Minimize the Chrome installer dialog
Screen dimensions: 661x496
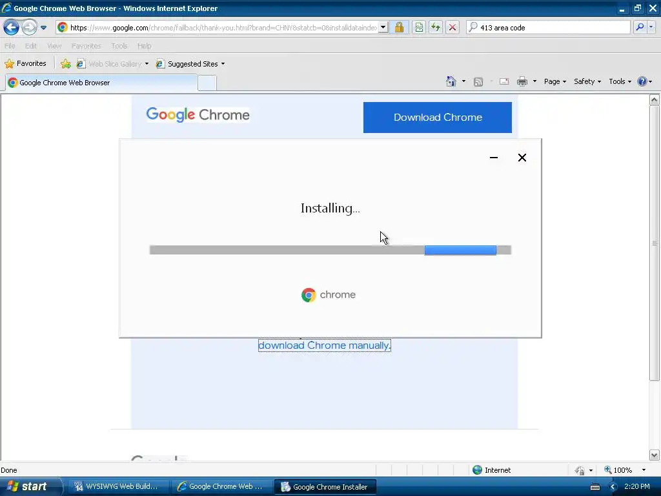[494, 158]
